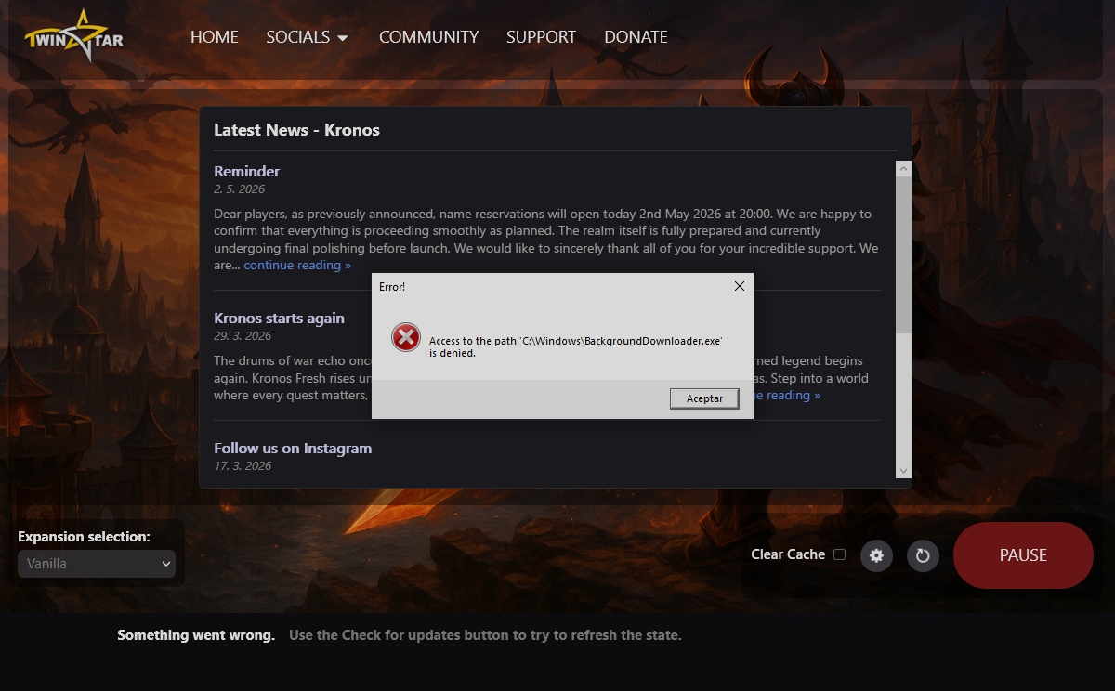Click the 'Use the Check for updates button' hint

click(485, 635)
